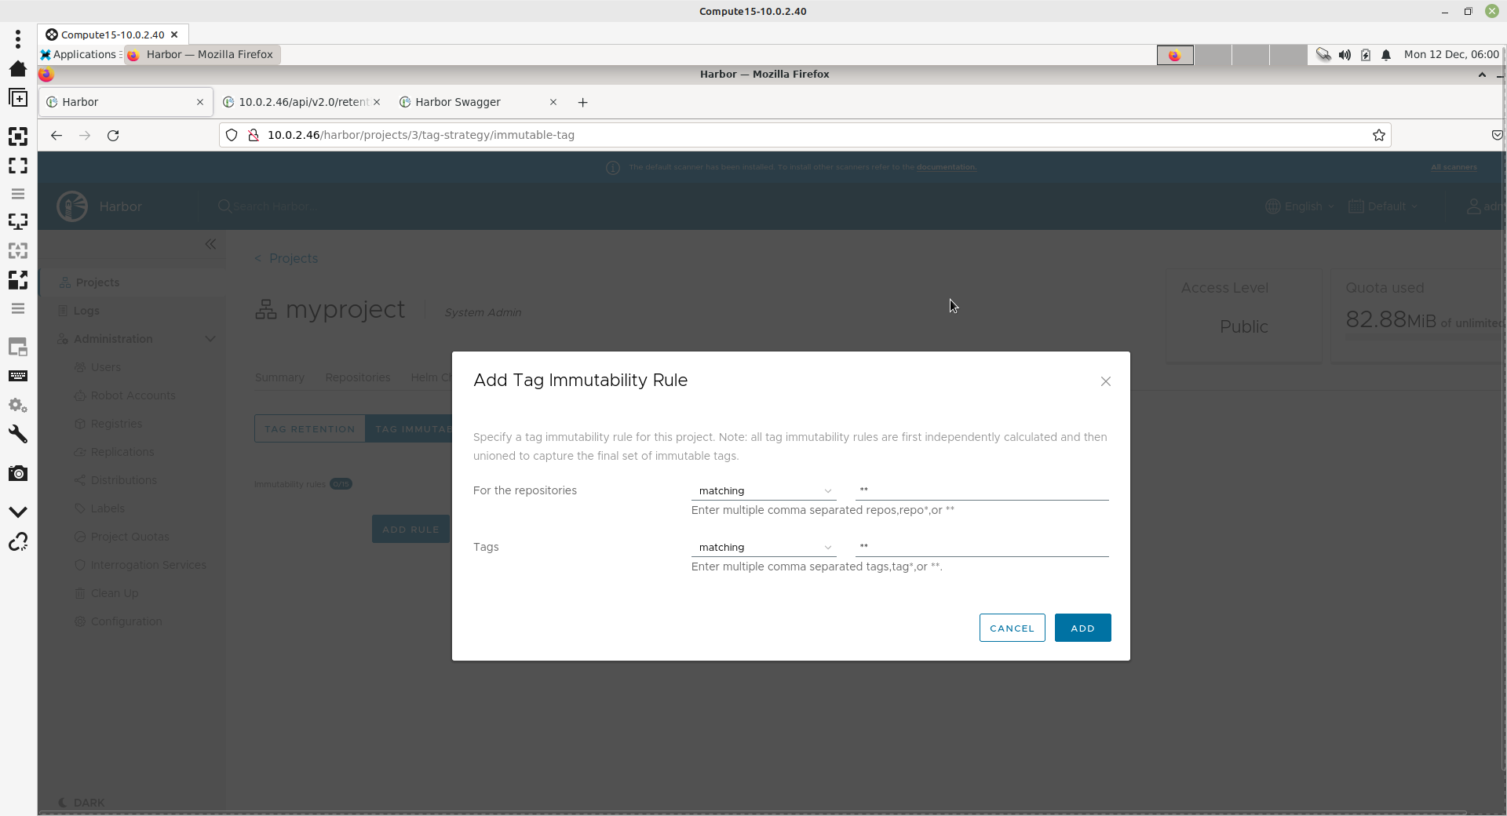
Task: Click the Tags pattern input field
Action: (x=981, y=547)
